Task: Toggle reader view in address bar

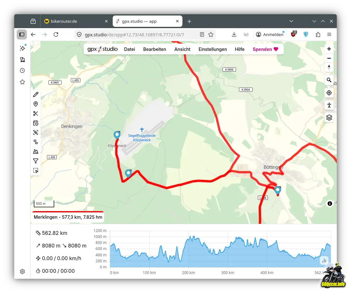Action: (202, 34)
